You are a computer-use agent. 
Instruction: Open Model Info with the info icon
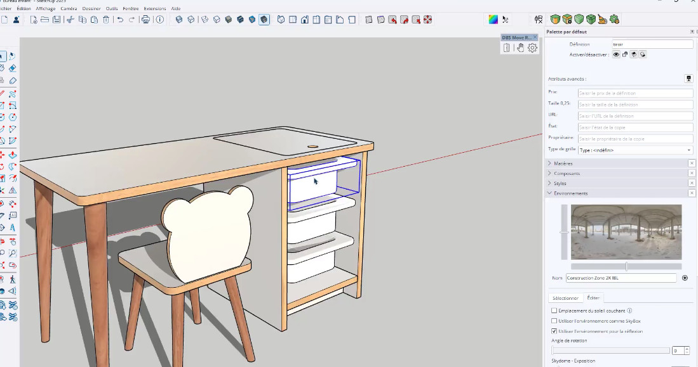(x=160, y=20)
